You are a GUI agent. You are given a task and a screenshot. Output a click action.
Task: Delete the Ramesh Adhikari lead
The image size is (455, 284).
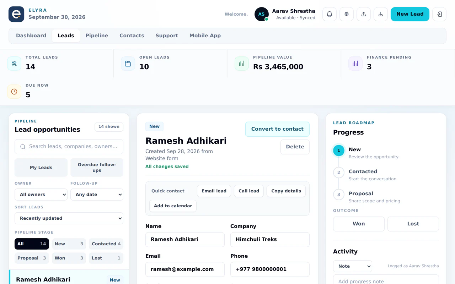(x=295, y=147)
